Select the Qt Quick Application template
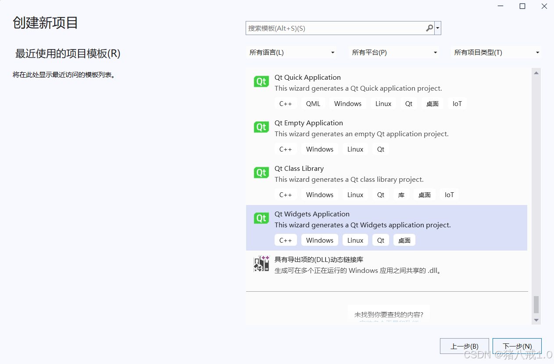This screenshot has height=364, width=554. (x=386, y=91)
